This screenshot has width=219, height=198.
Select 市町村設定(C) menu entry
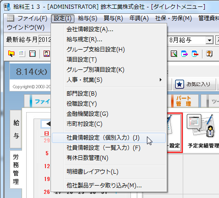tap(109, 124)
